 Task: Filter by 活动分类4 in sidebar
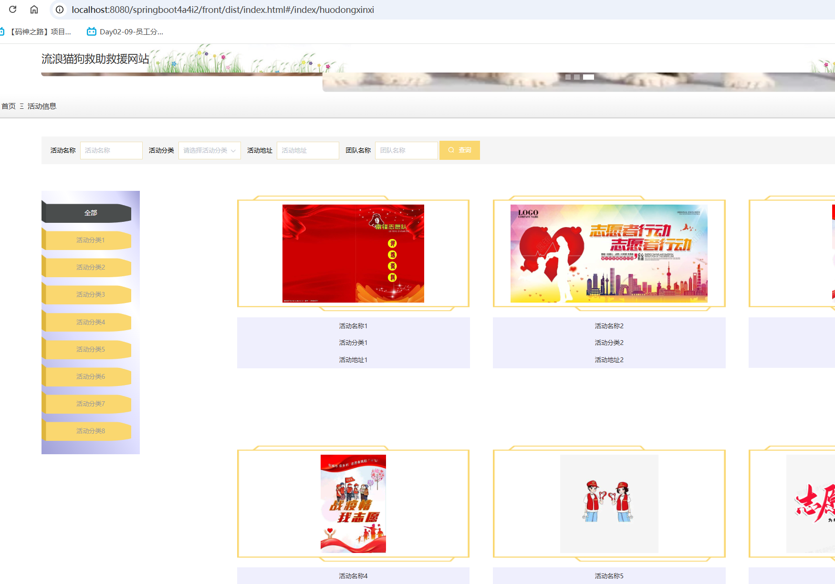pyautogui.click(x=86, y=322)
